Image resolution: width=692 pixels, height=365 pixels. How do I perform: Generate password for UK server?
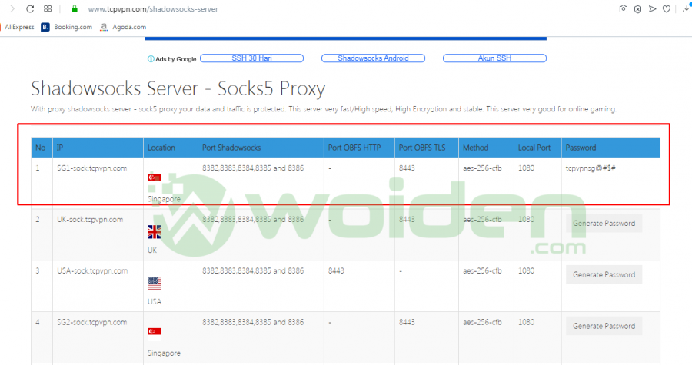(604, 223)
